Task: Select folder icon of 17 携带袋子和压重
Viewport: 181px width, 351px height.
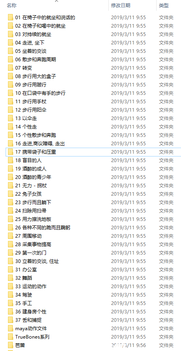Action: click(10, 152)
